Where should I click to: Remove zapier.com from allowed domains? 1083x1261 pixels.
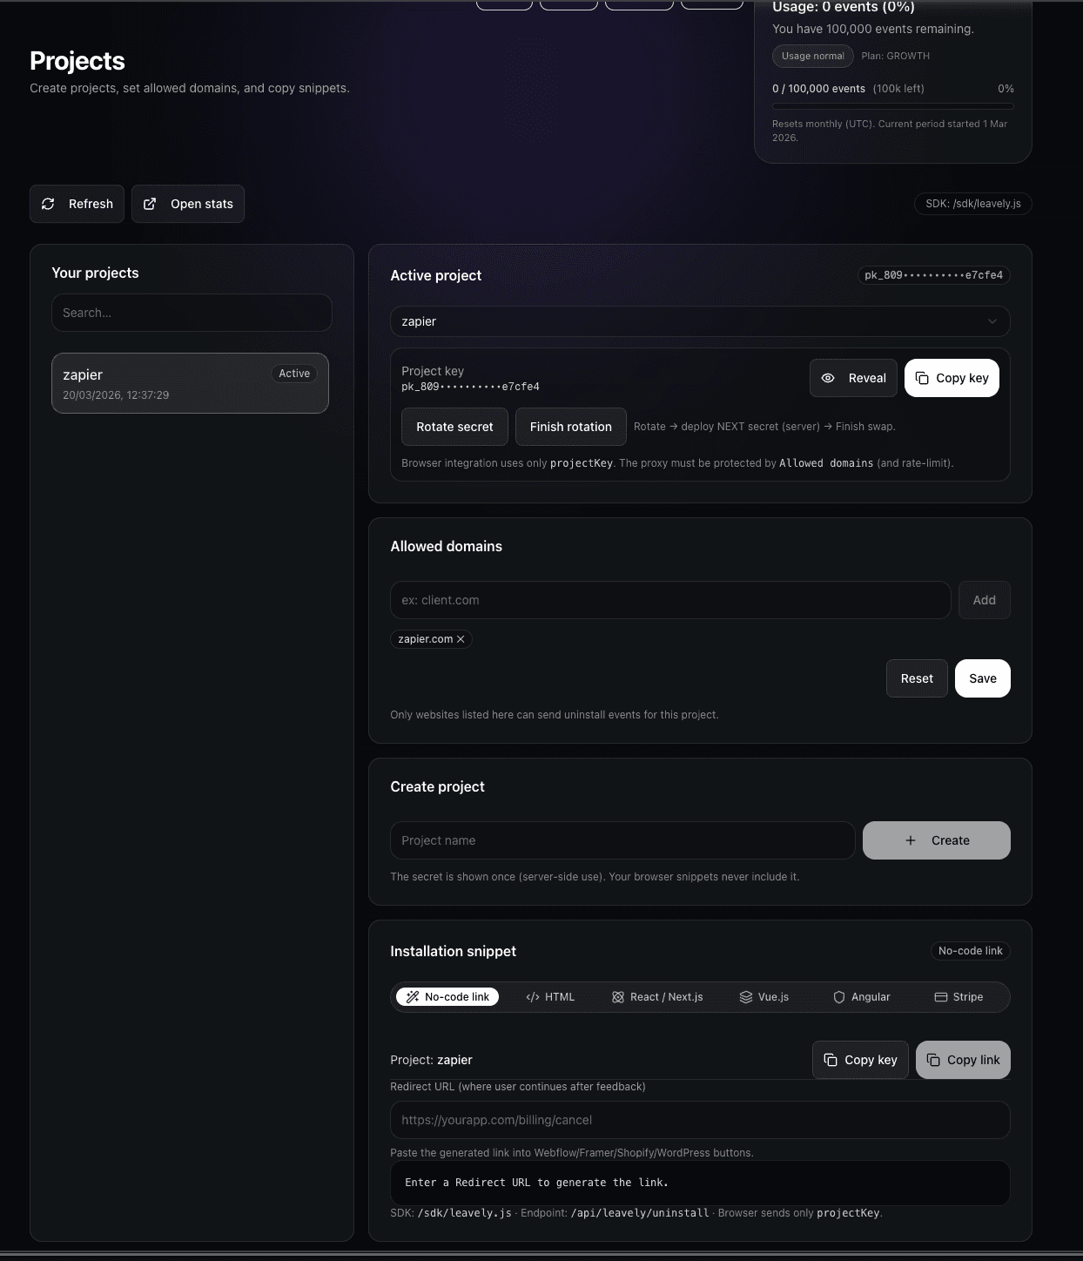(x=461, y=638)
